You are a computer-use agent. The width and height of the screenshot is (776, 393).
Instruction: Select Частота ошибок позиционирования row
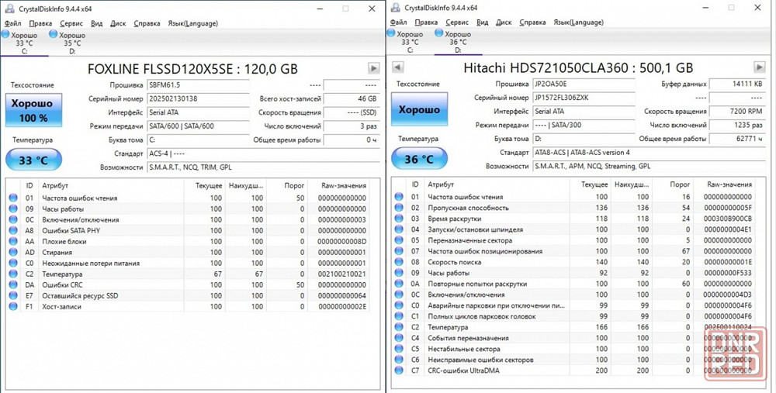tap(573, 252)
